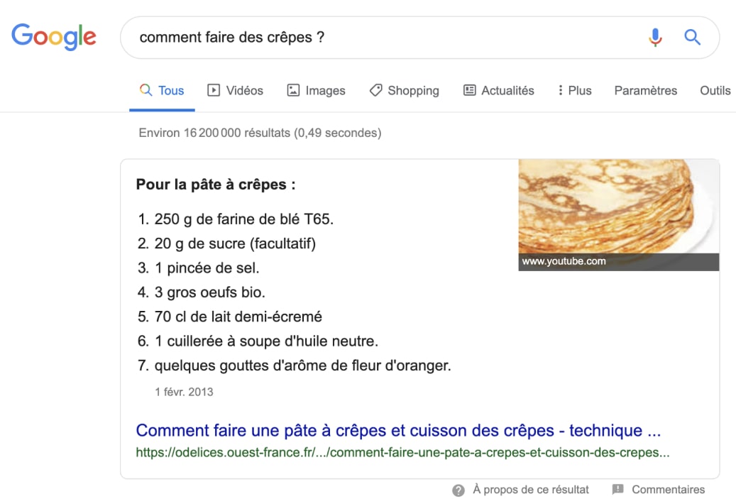Open the Paramètres menu
The height and width of the screenshot is (499, 736).
click(645, 90)
